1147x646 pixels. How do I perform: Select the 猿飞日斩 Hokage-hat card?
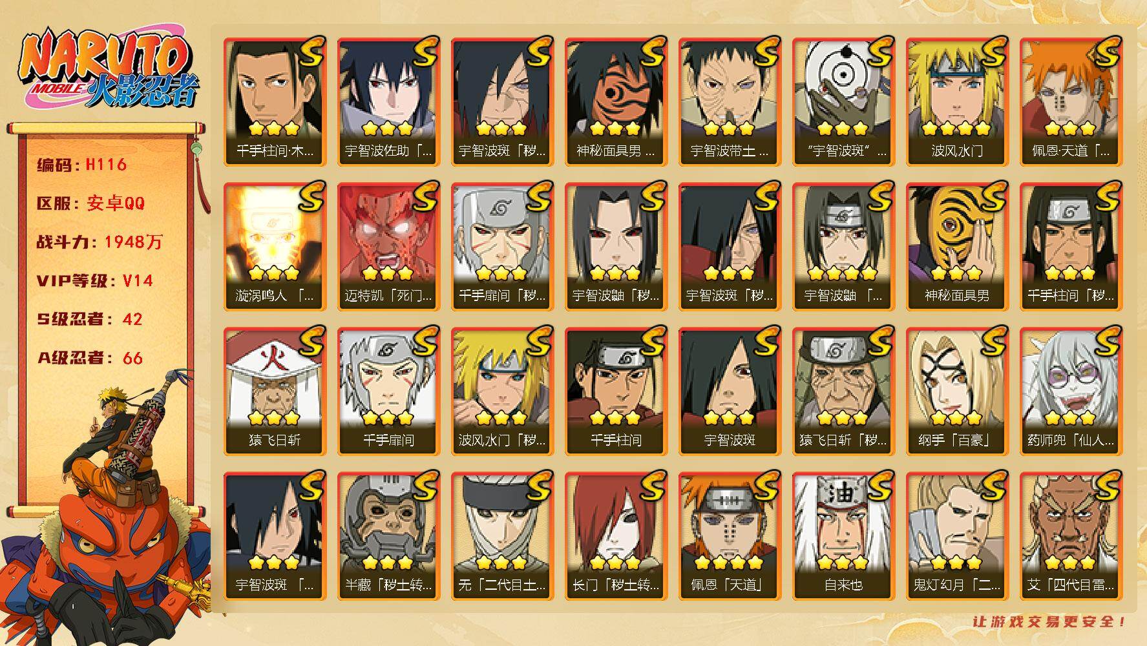tap(275, 391)
